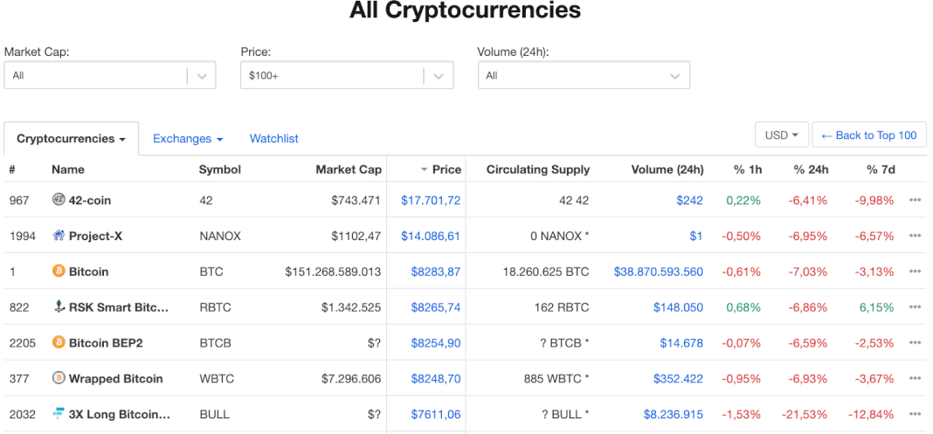Click the Bitcoin BEP2 coin icon
Screen dimensions: 933x434
(59, 342)
